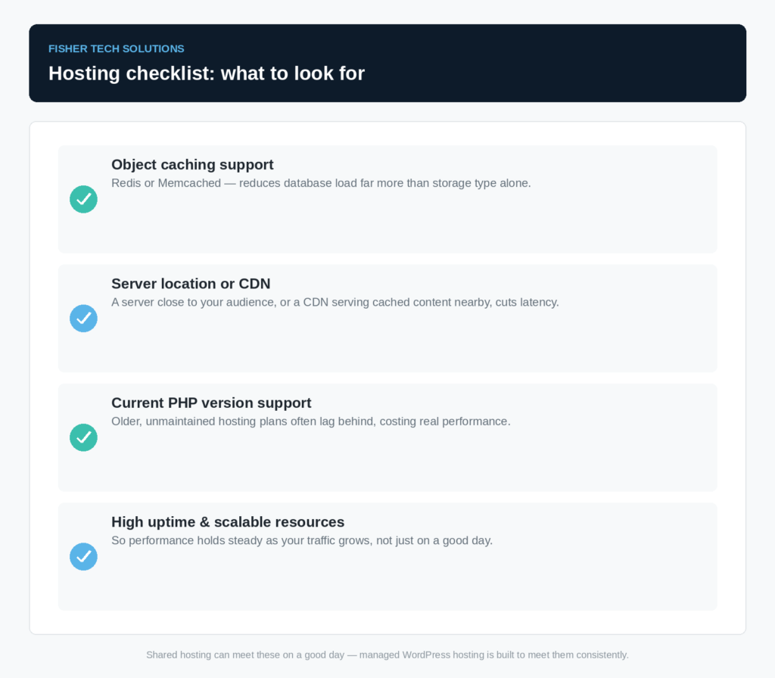The height and width of the screenshot is (678, 775).
Task: Select the 'Current PHP version support' heading
Action: click(x=211, y=403)
